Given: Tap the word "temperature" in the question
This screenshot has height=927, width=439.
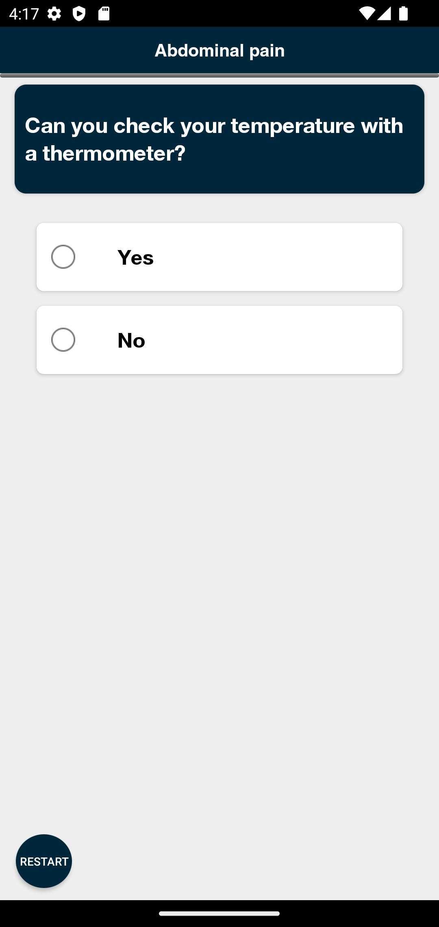Looking at the screenshot, I should click(x=293, y=126).
